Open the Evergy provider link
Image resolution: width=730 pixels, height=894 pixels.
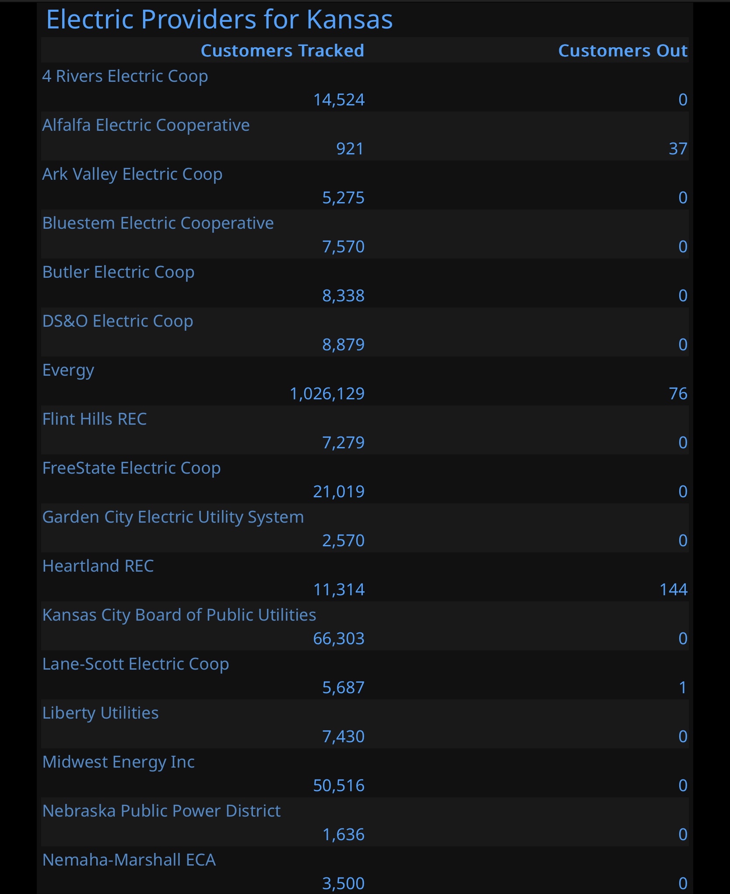tap(68, 370)
